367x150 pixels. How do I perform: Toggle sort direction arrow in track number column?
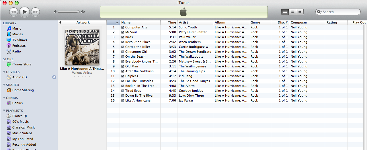[x=117, y=22]
